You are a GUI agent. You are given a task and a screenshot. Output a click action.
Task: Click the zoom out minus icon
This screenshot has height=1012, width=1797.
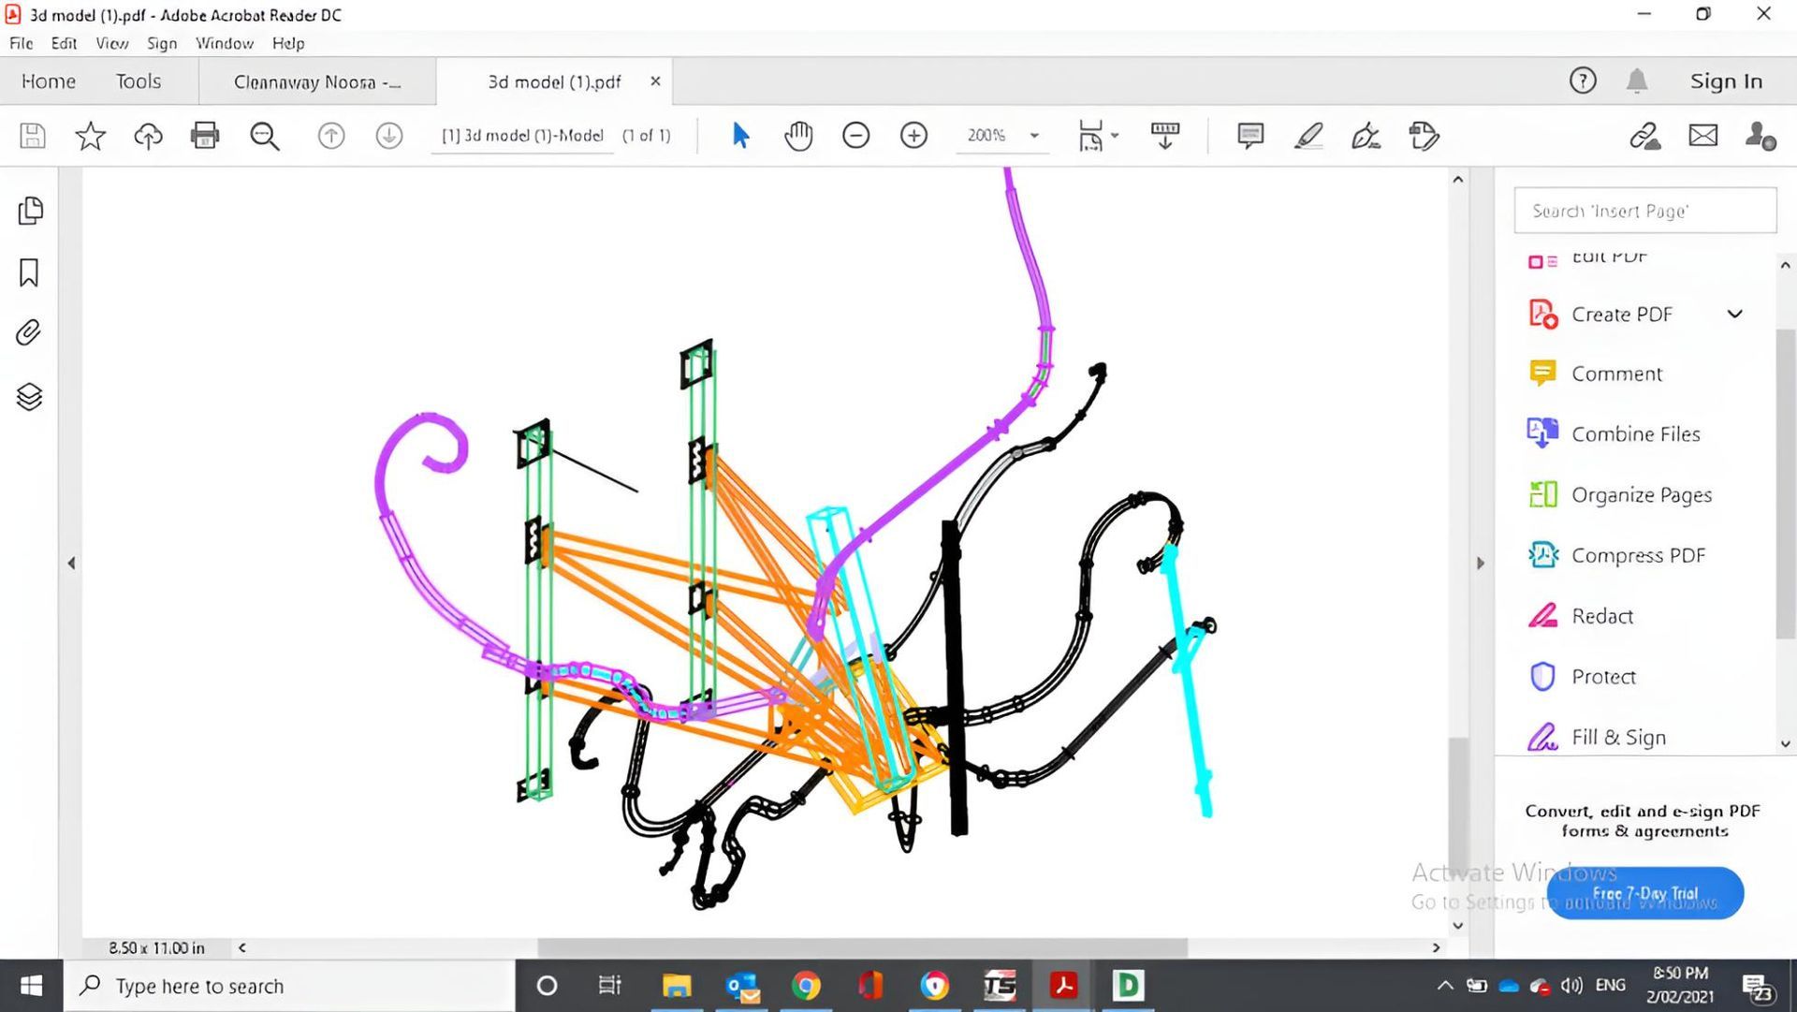pos(855,136)
